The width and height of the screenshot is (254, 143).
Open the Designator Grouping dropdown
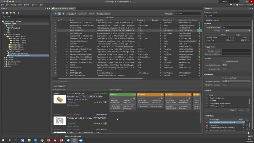(x=236, y=81)
